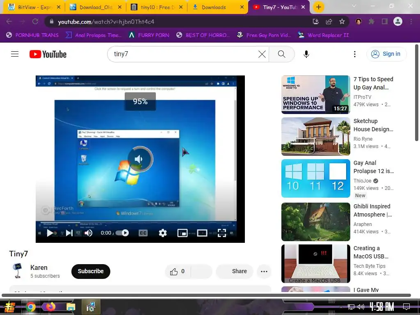Toggle the browser side panel
420x315 pixels.
pyautogui.click(x=385, y=21)
